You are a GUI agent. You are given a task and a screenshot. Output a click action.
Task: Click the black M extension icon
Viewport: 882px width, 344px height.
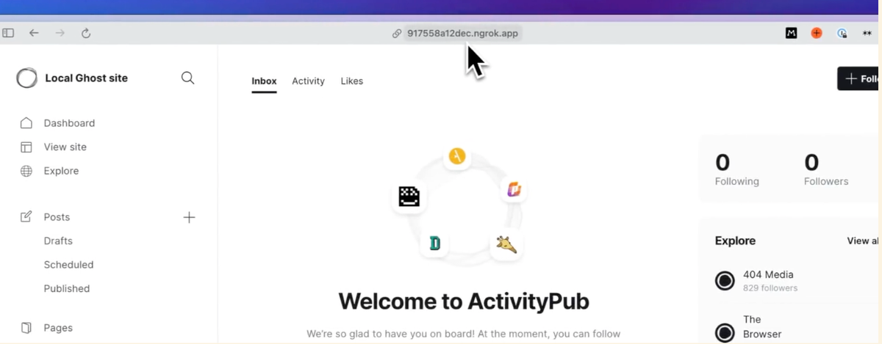pyautogui.click(x=792, y=33)
